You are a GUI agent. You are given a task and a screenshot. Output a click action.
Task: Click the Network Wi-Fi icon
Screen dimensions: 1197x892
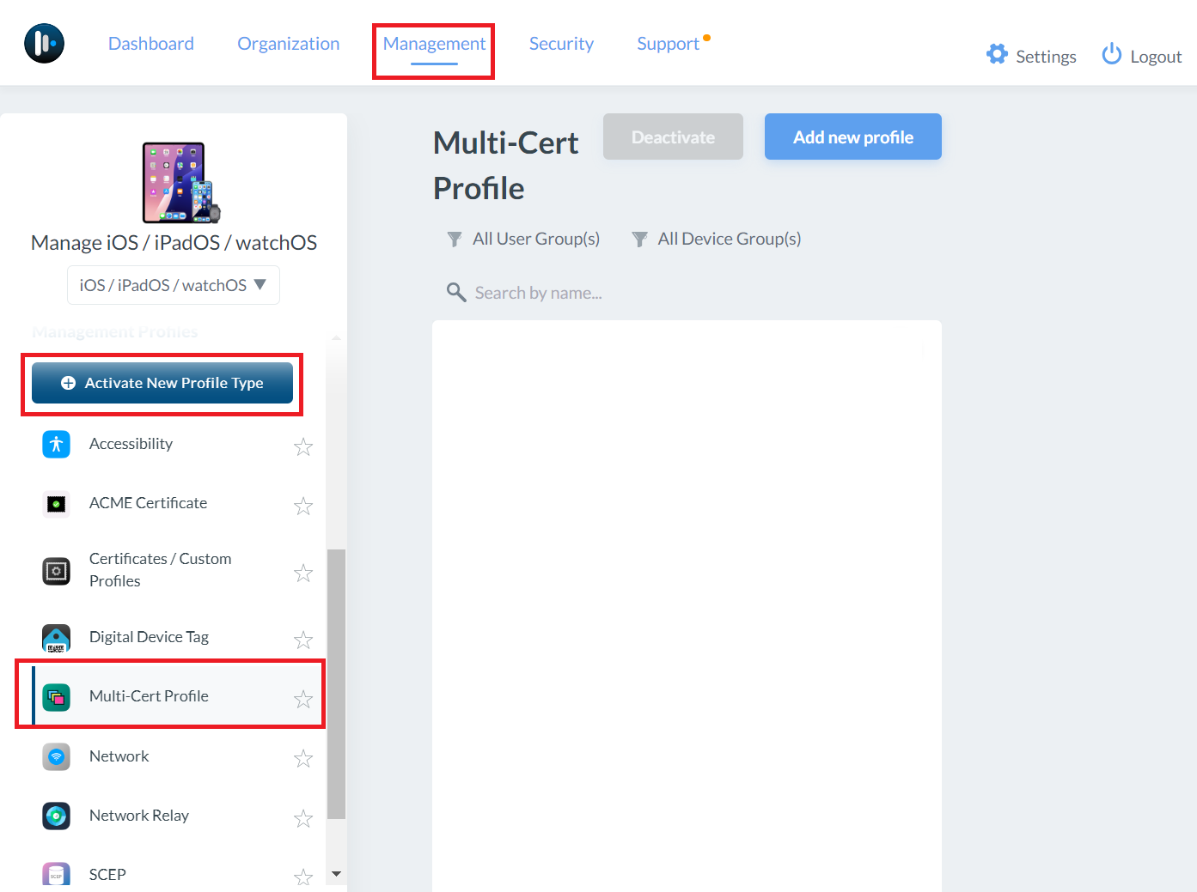coord(57,756)
